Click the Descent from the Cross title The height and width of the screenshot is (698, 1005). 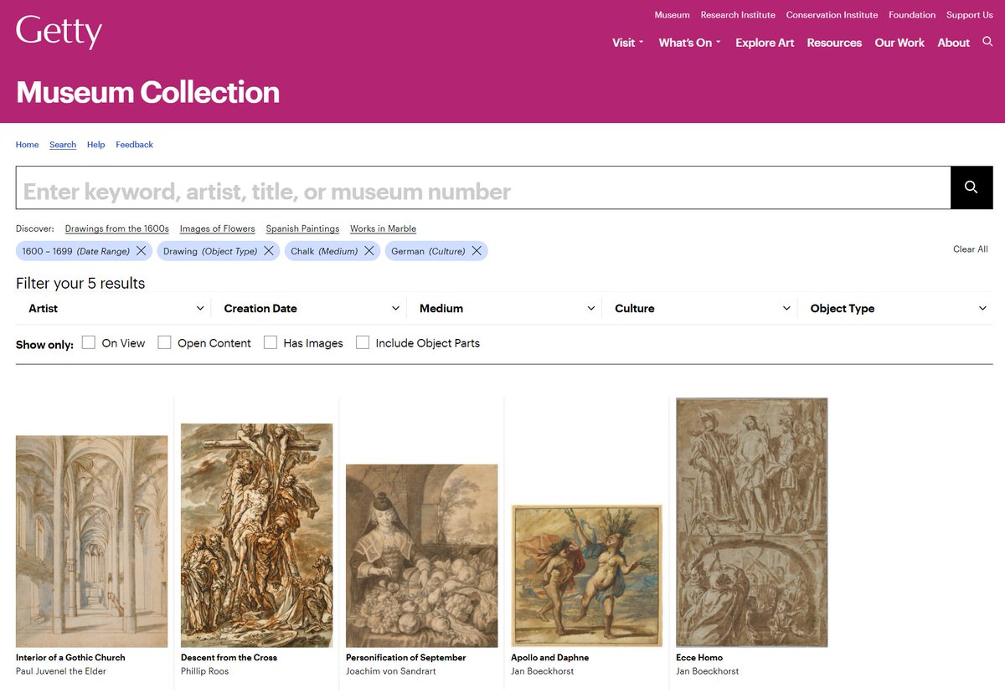(x=229, y=658)
